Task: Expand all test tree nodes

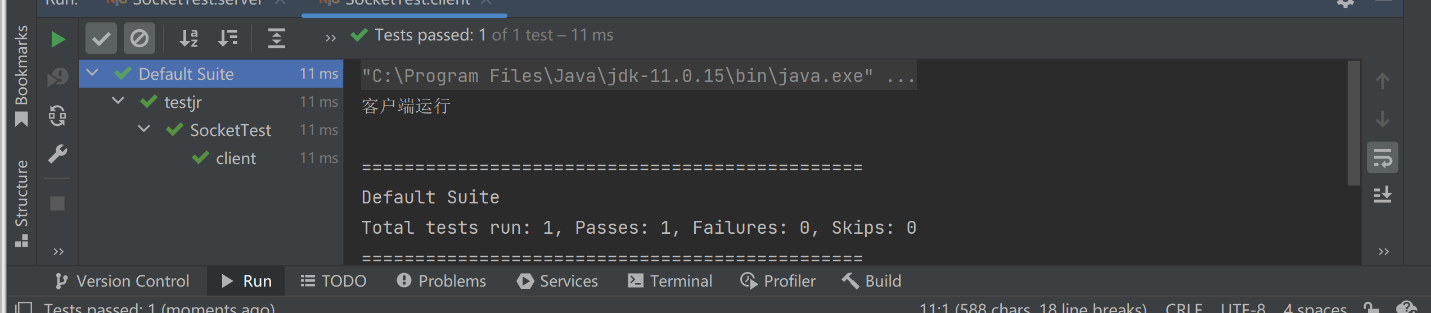Action: 276,38
